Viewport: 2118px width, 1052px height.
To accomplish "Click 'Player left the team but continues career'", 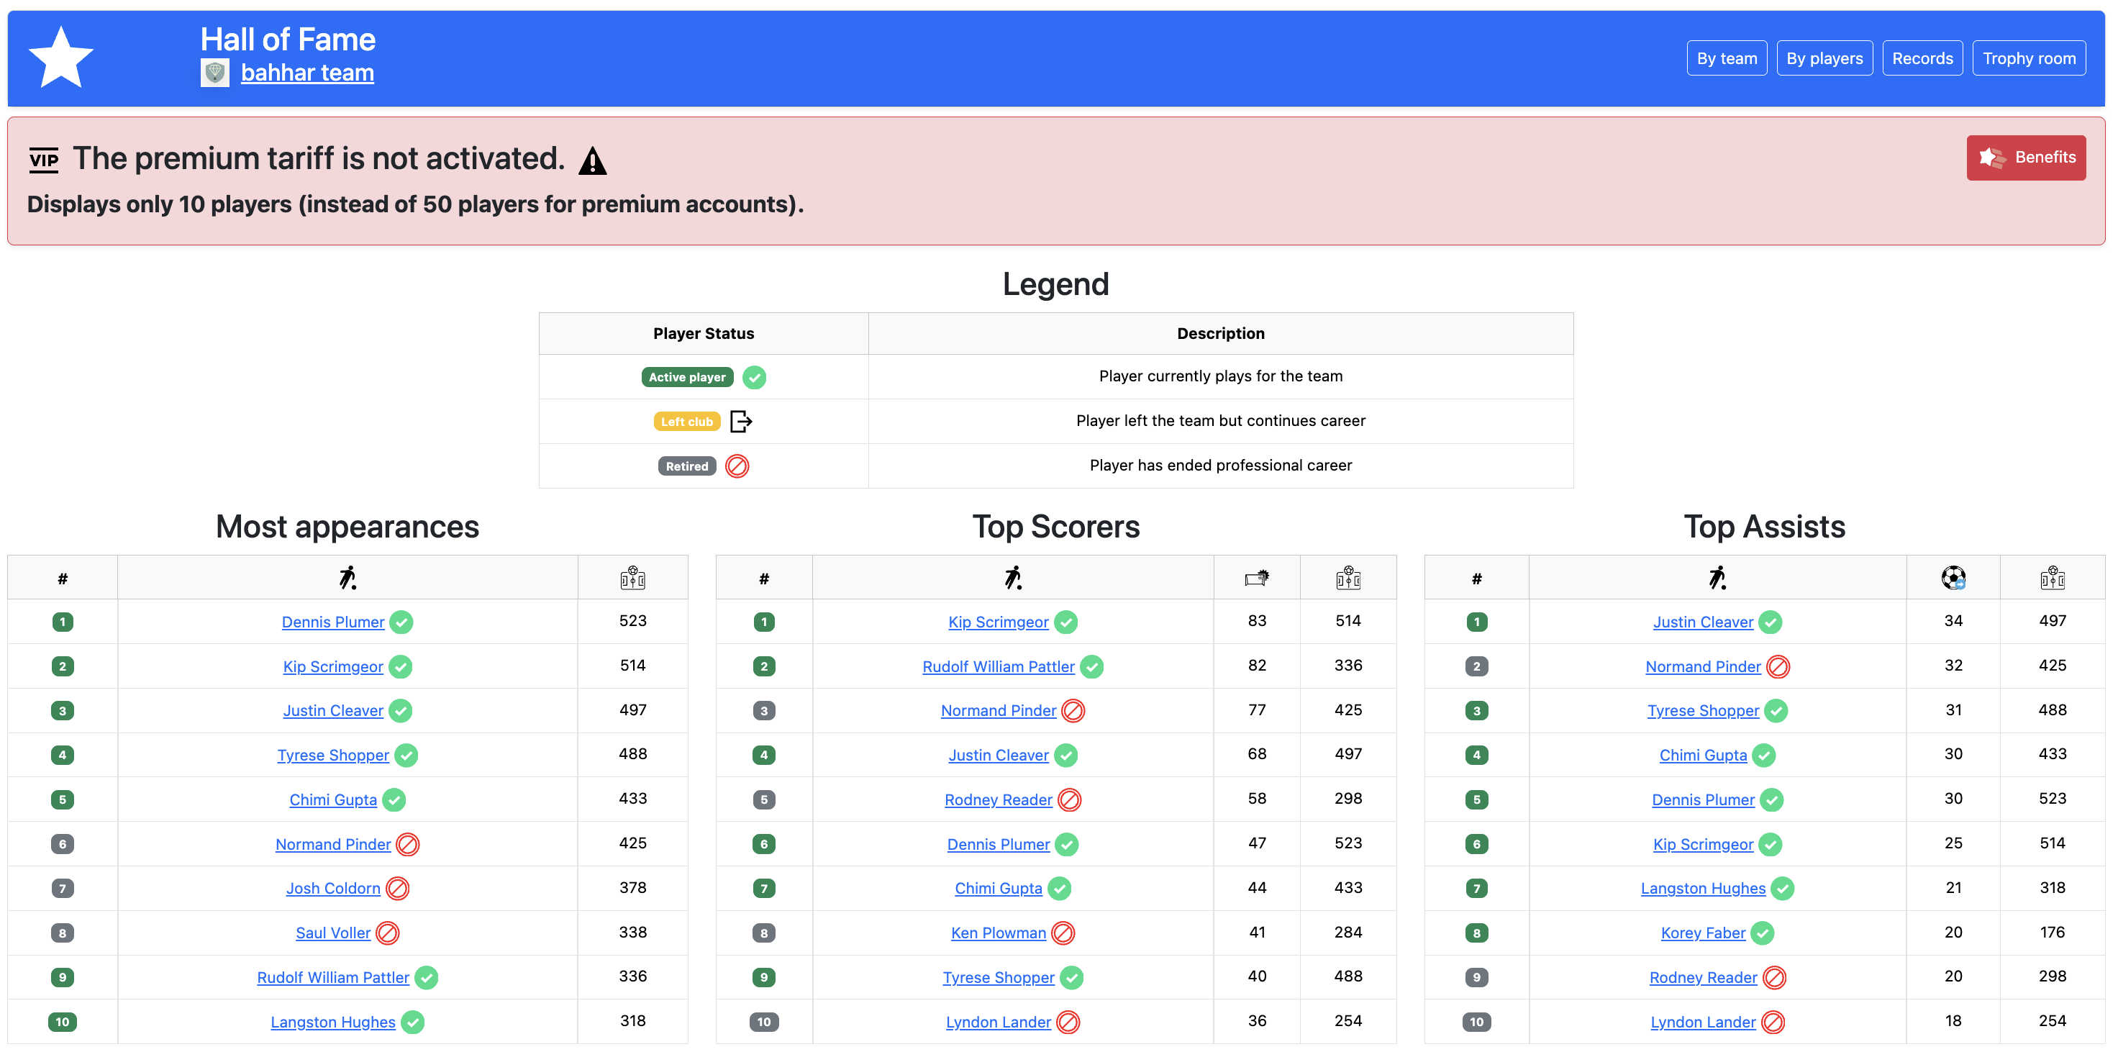I will pyautogui.click(x=1220, y=421).
